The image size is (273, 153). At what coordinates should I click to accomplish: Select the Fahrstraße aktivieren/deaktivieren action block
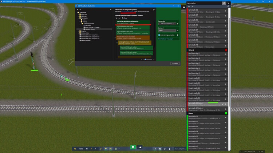coord(133,22)
